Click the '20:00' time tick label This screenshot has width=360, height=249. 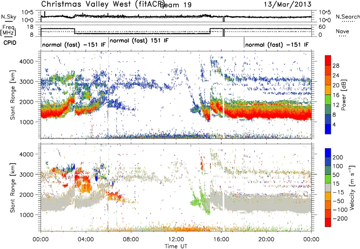point(266,240)
